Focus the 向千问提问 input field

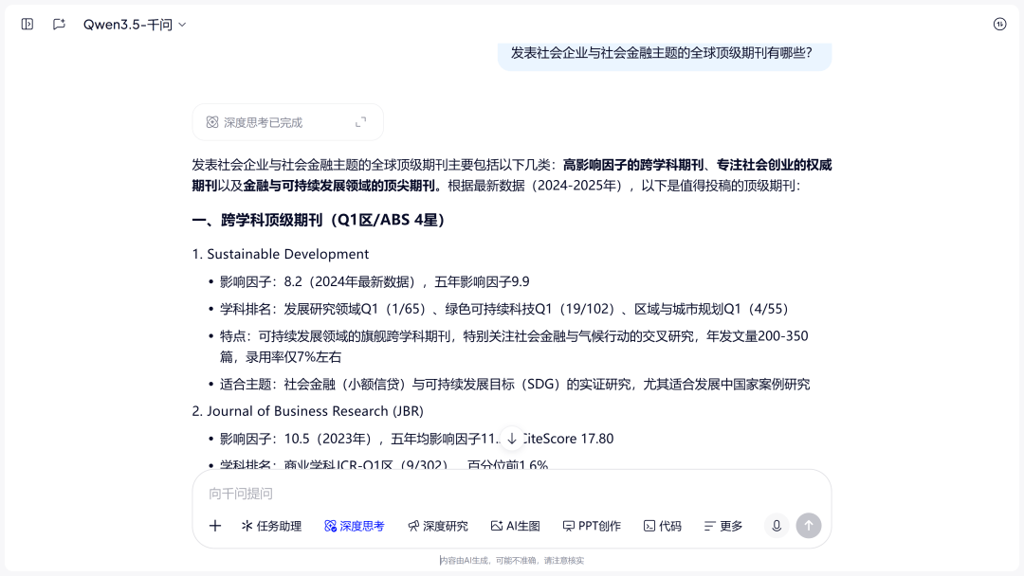click(511, 494)
